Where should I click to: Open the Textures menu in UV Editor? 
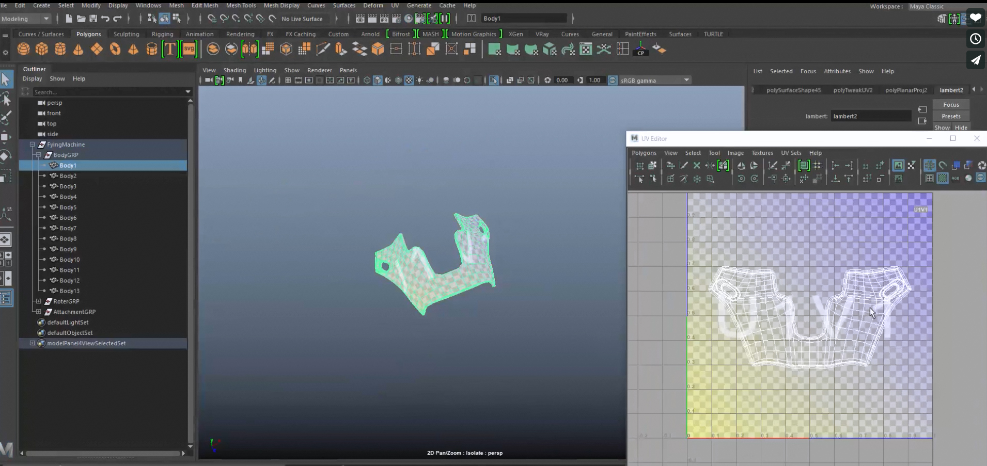tap(762, 153)
